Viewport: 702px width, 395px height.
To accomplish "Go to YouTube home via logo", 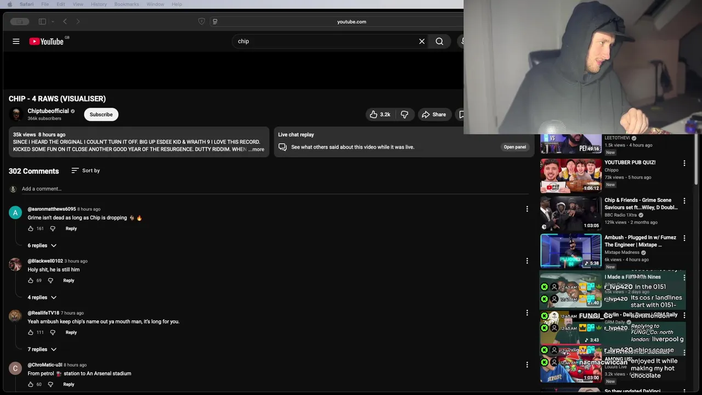I will 47,41.
